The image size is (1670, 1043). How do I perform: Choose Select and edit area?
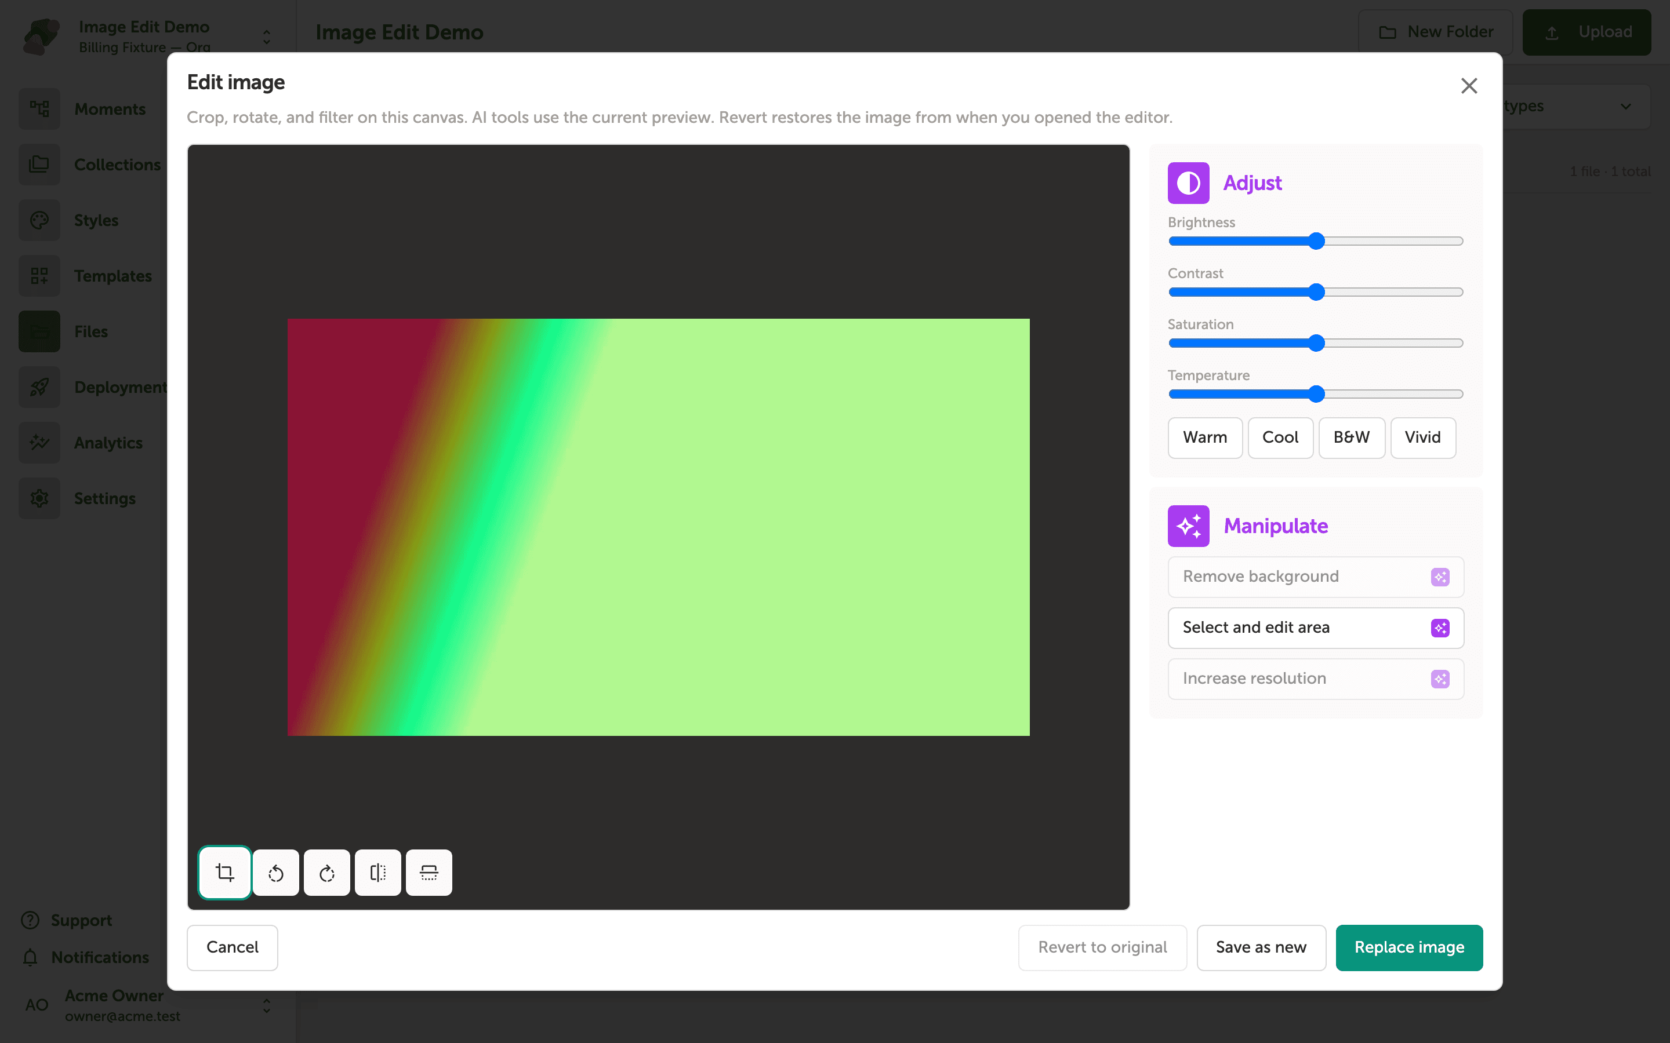coord(1315,628)
